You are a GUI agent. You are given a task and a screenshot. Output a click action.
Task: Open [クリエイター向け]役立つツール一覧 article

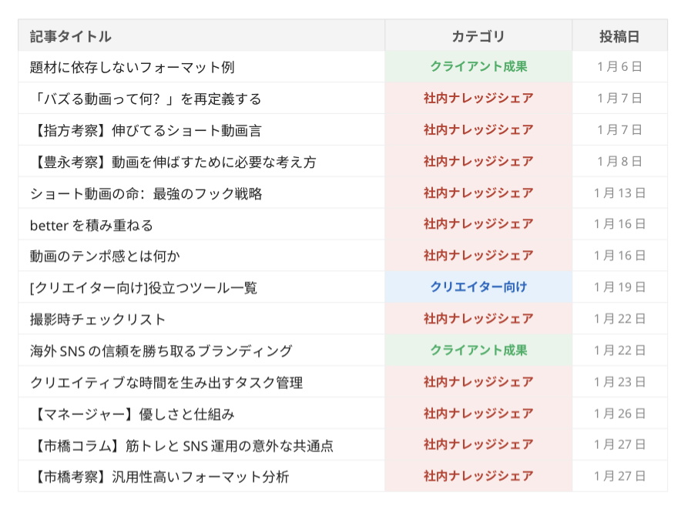143,287
